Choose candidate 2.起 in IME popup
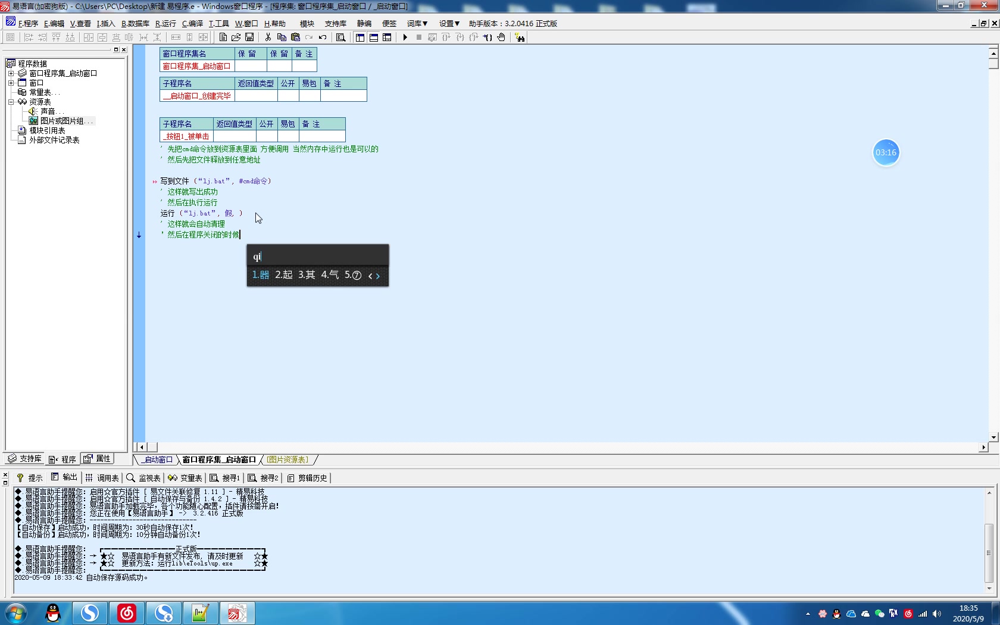Screen dimensions: 1000x625 283,274
